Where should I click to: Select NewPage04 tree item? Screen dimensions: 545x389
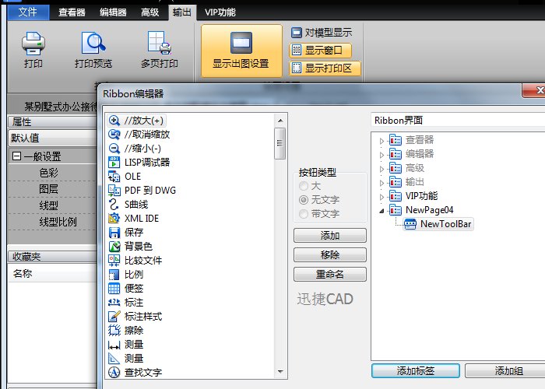pos(421,210)
